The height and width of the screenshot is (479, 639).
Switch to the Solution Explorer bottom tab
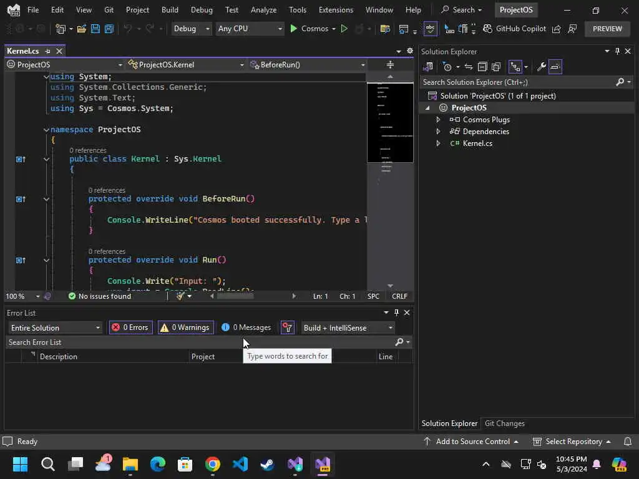(449, 423)
